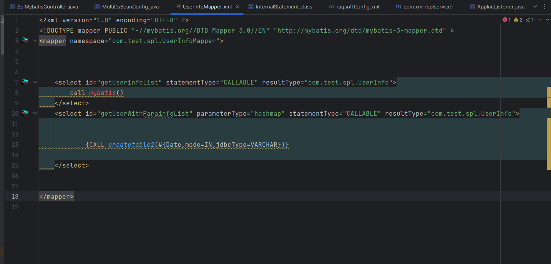Screen dimensions: 551x264
Task: Click the 'CALLABLE' statementType on line 7
Action: (239, 83)
